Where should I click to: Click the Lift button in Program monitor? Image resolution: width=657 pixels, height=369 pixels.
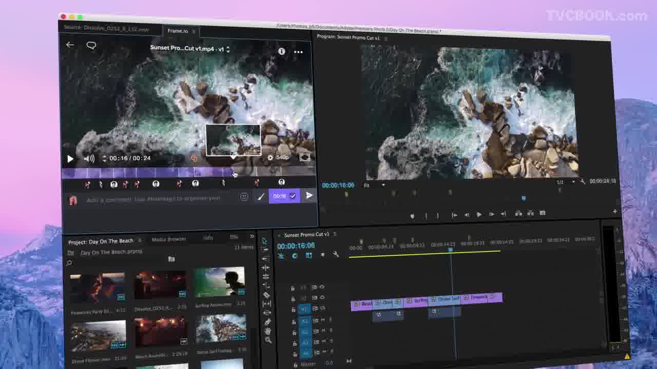(518, 213)
